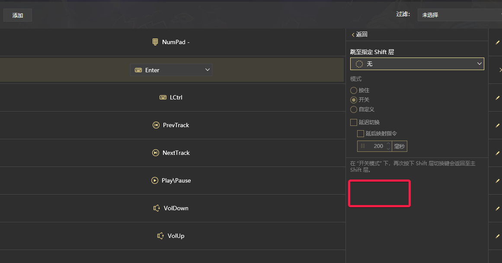502x263 pixels.
Task: Select the 开关 (toggle) mode radio button
Action: pos(354,100)
